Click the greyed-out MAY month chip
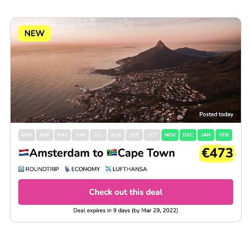The image size is (250, 233). pyautogui.click(x=62, y=135)
